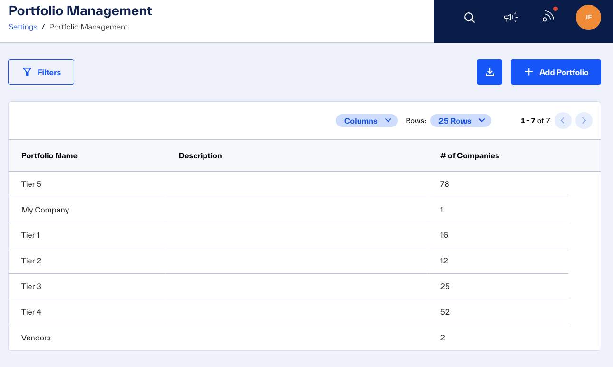Open the 25 Rows dropdown
This screenshot has width=613, height=367.
[x=461, y=121]
